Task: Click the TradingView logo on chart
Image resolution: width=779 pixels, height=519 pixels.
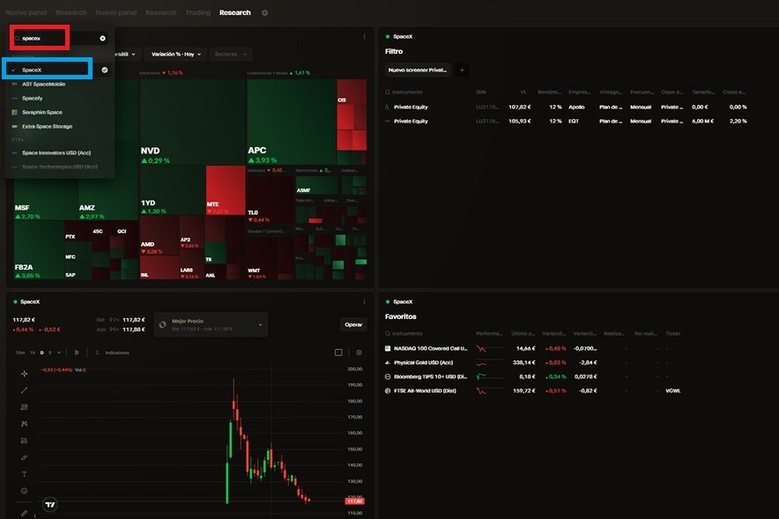Action: [49, 505]
